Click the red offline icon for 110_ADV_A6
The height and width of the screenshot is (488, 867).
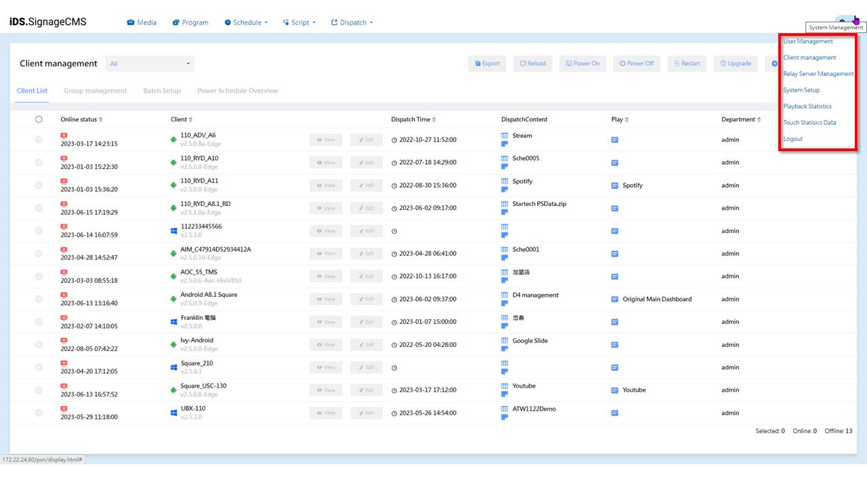pos(64,136)
